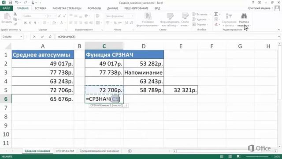Open Cell Styles (Стили ячеек) gallery
The width and height of the screenshot is (282, 159).
coord(185,20)
